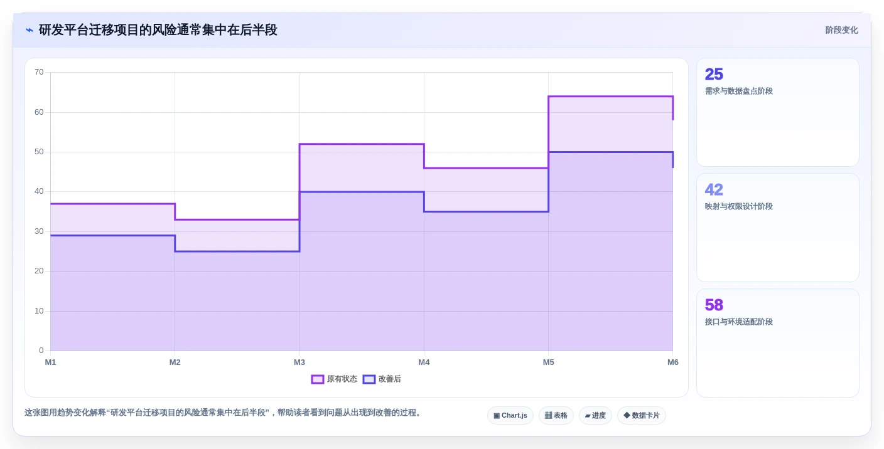Click the lightning icon beside the title

pos(30,30)
